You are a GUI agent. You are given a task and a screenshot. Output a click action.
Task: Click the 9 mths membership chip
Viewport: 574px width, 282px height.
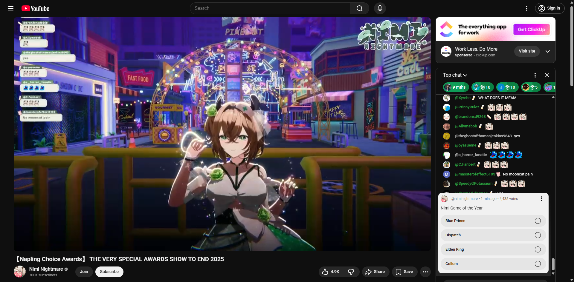[x=456, y=87]
